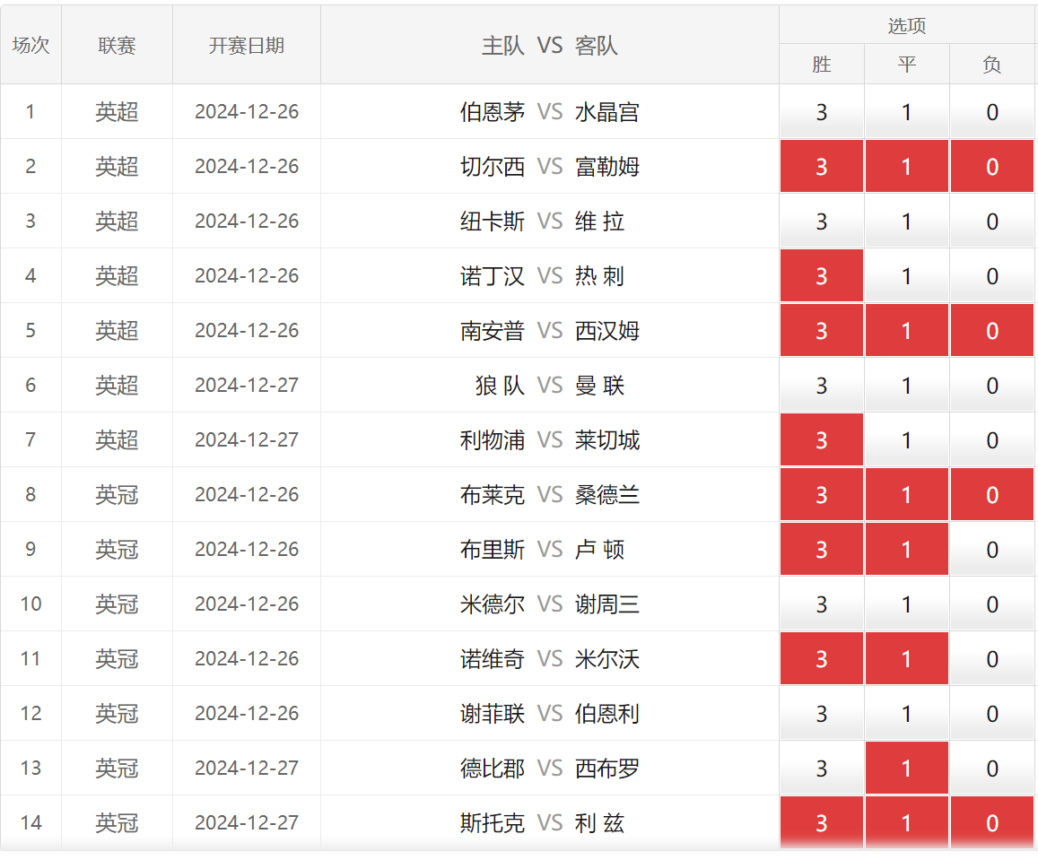Deselect draw (1) for 布里斯 vs 卢顿
1038x860 pixels.
pyautogui.click(x=907, y=549)
